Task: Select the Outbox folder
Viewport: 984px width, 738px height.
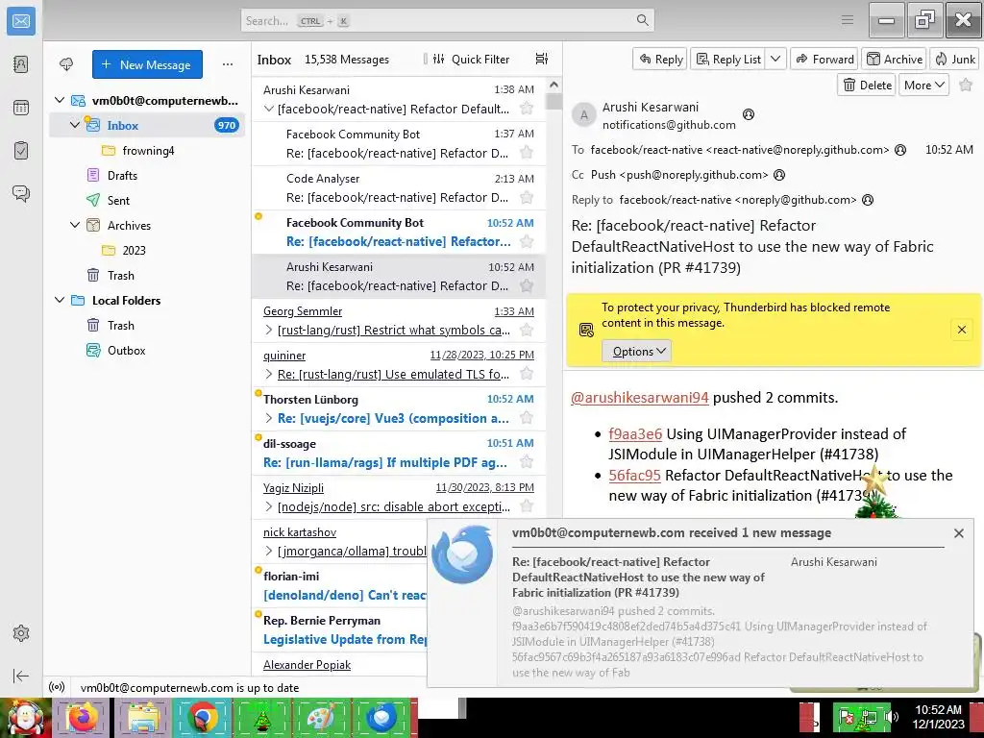Action: click(126, 350)
